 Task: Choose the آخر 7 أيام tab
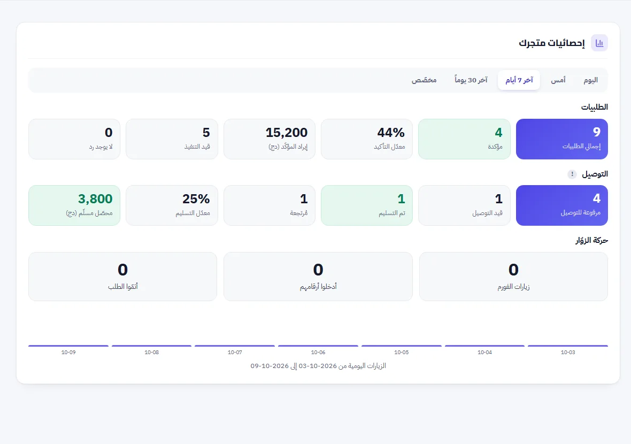519,80
